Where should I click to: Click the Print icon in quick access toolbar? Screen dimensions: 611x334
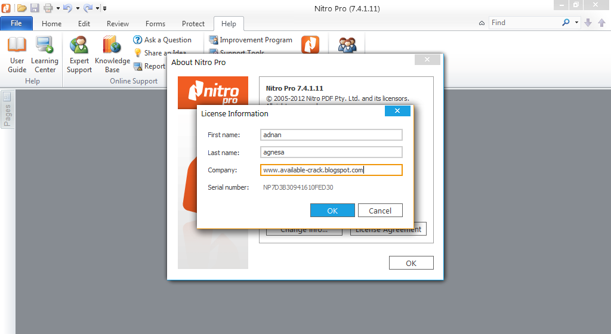coord(48,8)
